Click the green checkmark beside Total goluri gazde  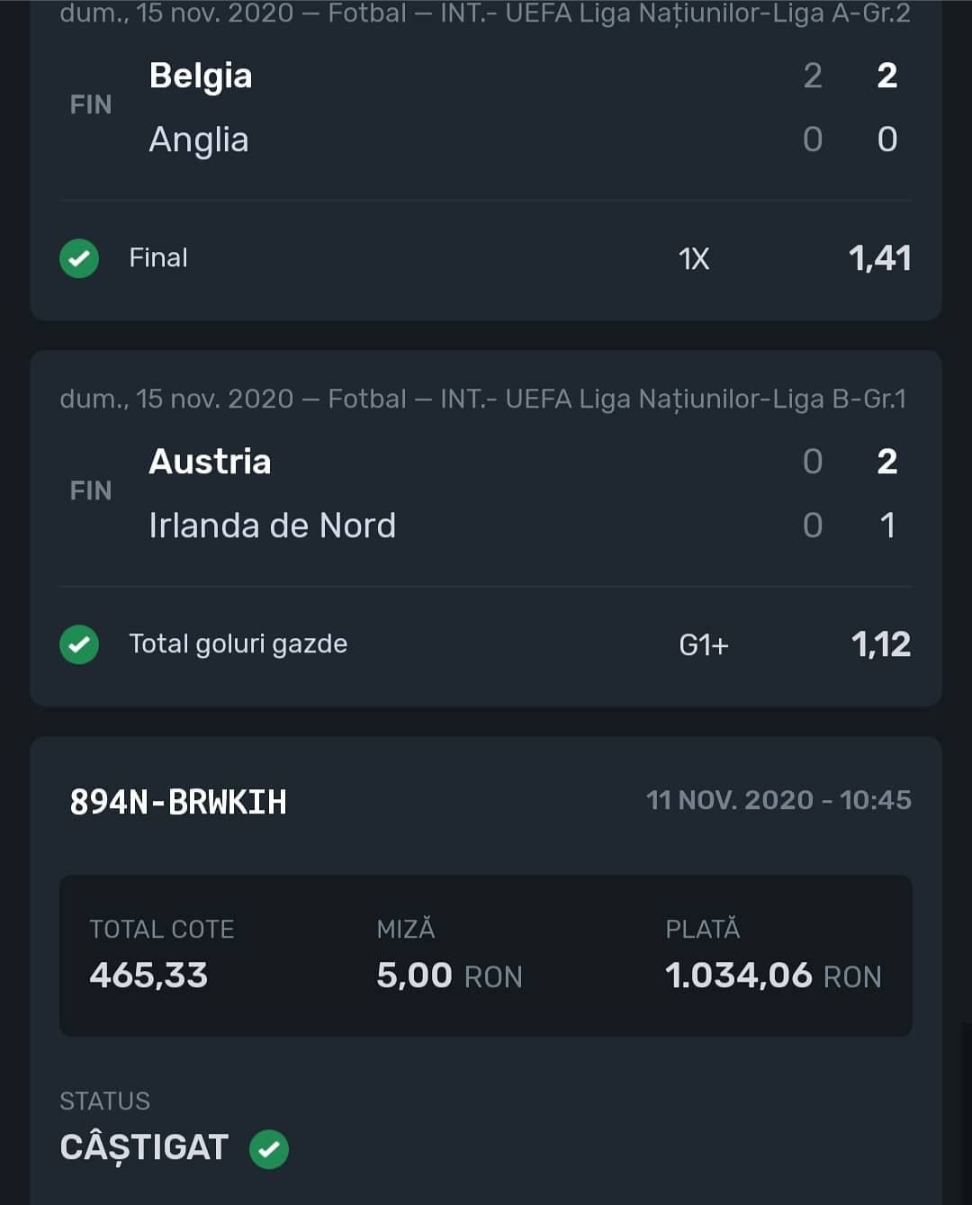coord(79,644)
